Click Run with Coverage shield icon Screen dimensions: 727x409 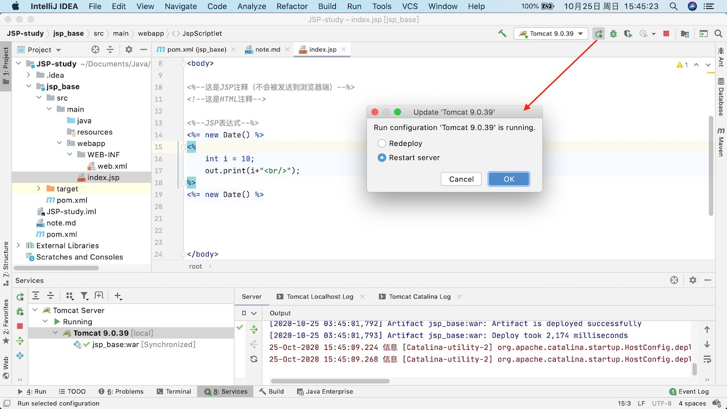pos(628,34)
